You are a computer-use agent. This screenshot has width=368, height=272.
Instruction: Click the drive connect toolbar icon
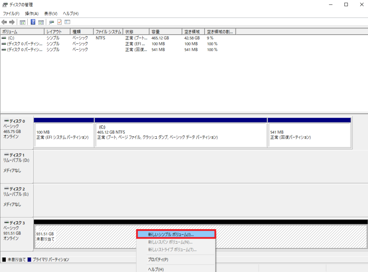click(x=52, y=22)
